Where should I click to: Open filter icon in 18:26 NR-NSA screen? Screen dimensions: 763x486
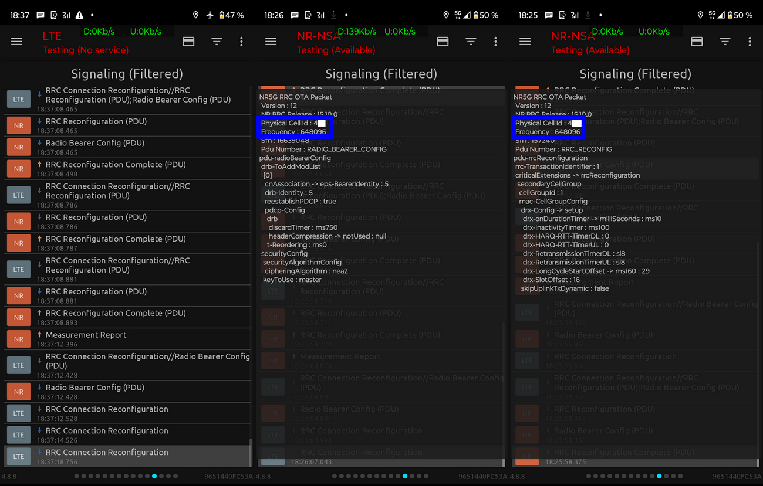(471, 42)
